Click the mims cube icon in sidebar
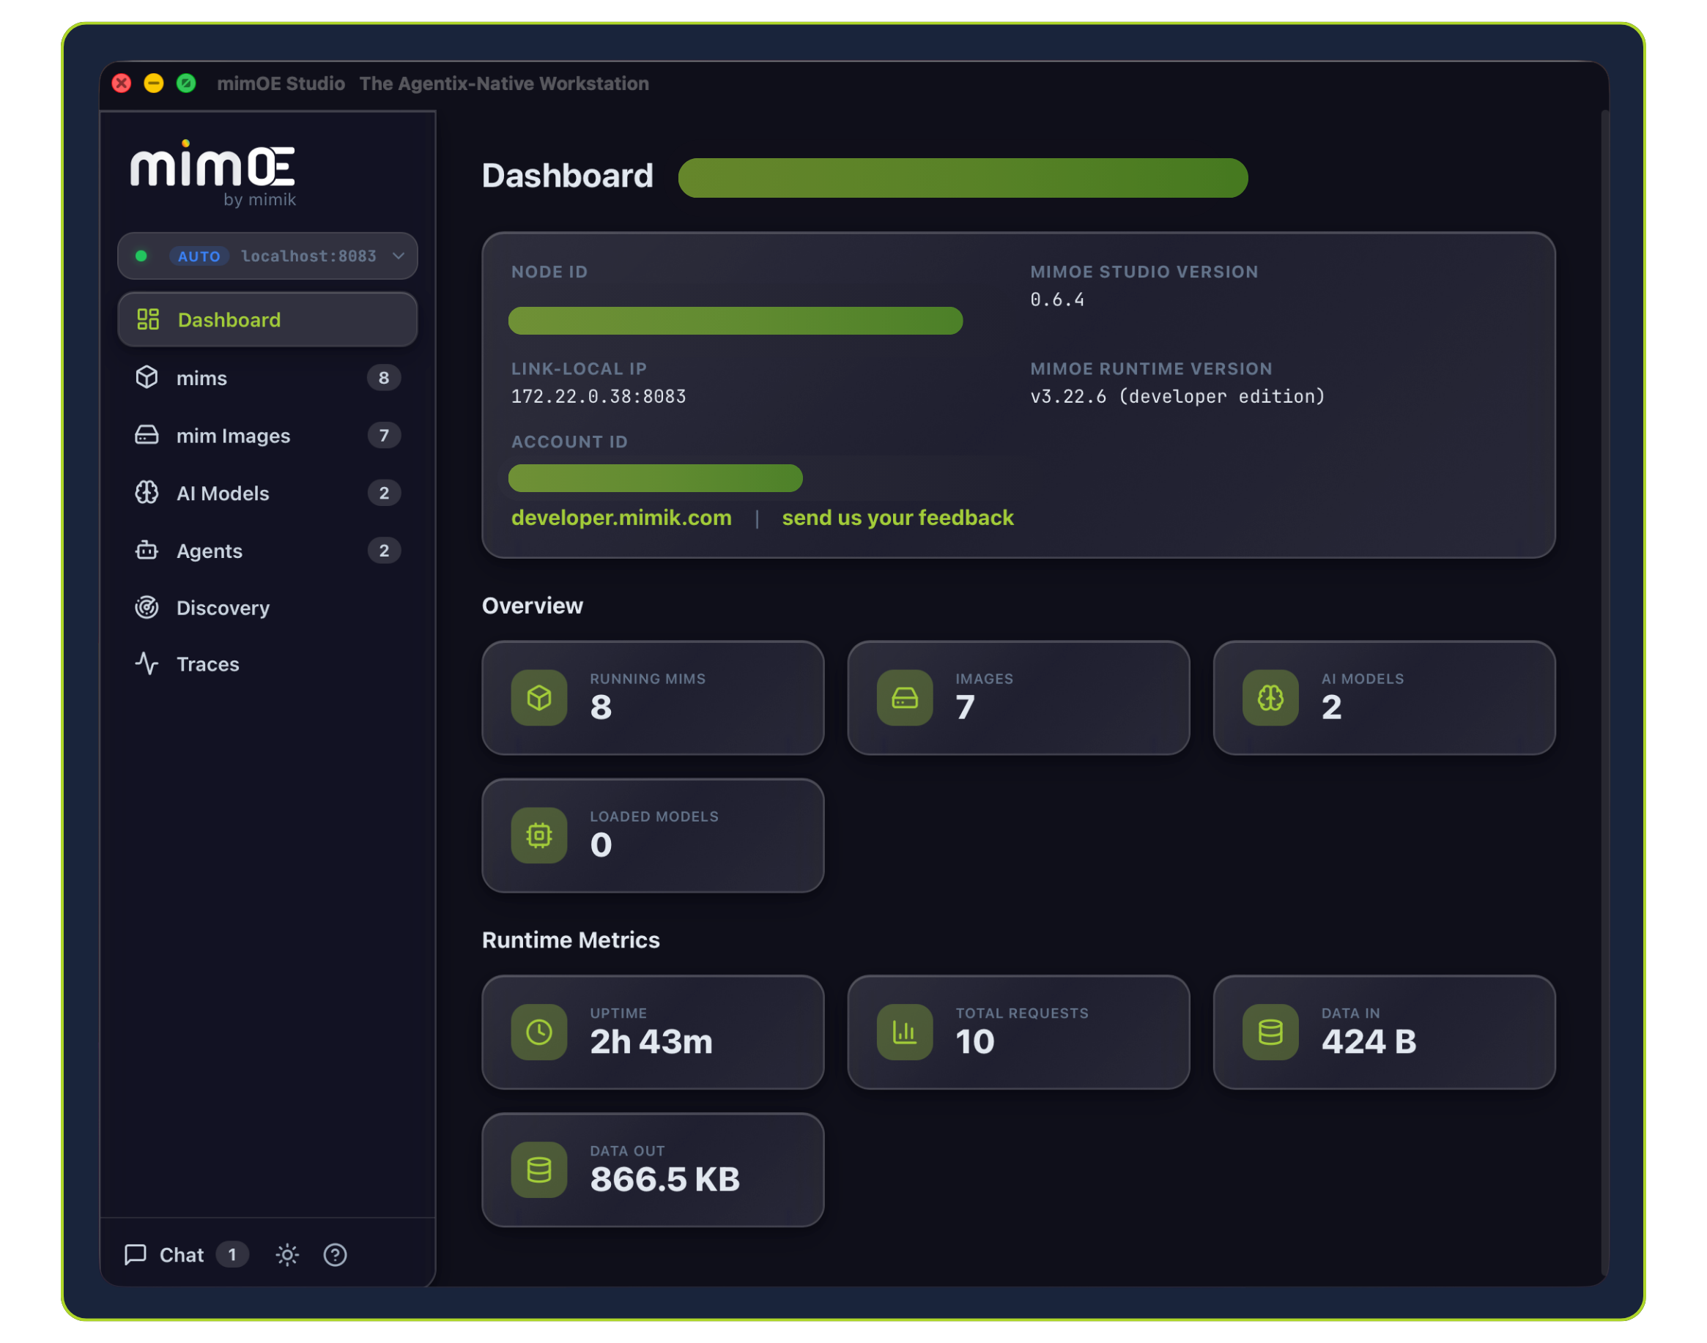 (147, 377)
